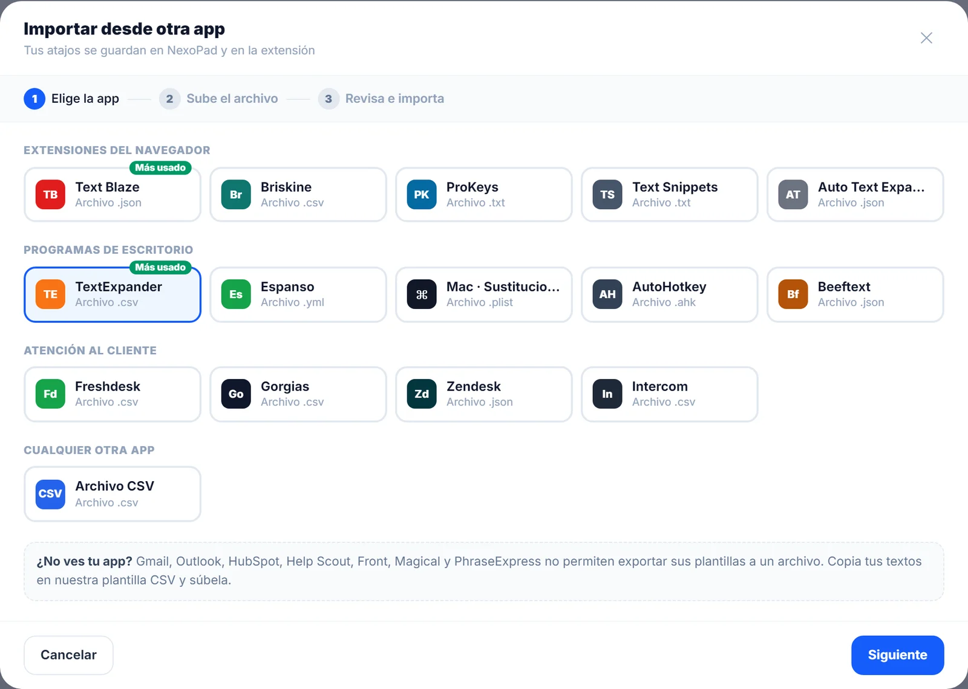Click the '¿No ves tu app?' text
968x689 pixels.
84,561
